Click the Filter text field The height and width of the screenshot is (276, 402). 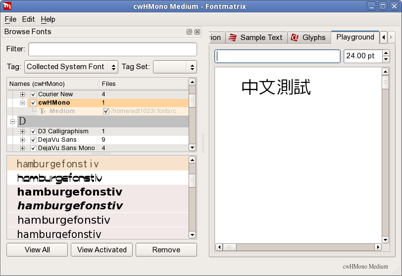pyautogui.click(x=112, y=49)
